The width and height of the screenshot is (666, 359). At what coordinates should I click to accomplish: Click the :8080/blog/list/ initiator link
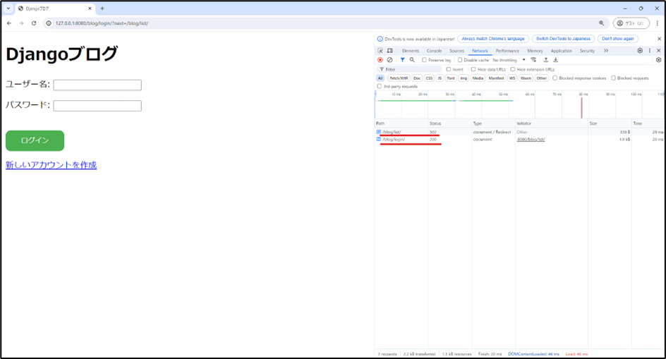(x=531, y=140)
